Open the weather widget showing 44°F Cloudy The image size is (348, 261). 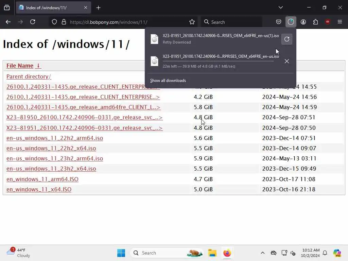click(18, 253)
